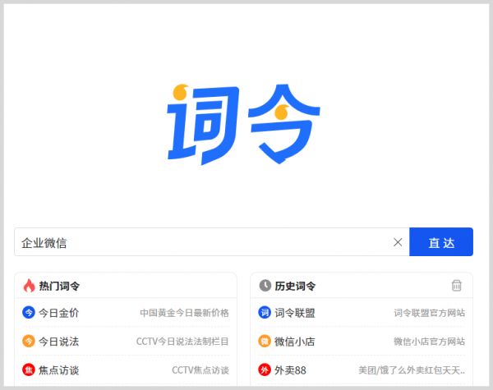This screenshot has width=493, height=390.
Task: Click the 词令联盟官方网站 description
Action: [429, 313]
